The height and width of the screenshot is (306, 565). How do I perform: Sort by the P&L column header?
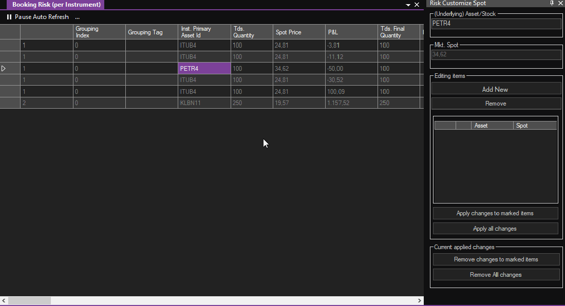tap(350, 32)
